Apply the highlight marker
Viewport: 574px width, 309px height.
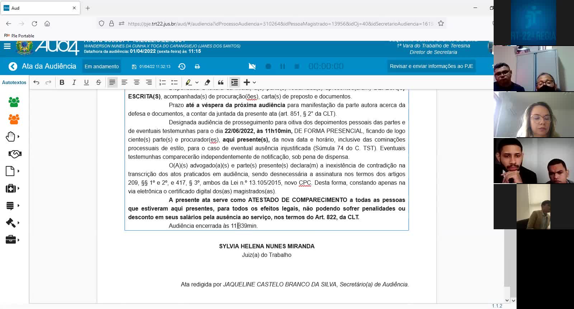point(188,82)
